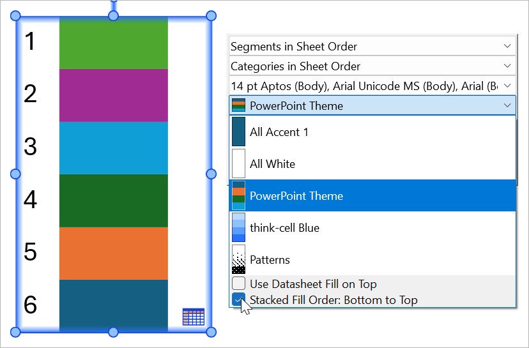Viewport: 529px width, 348px height.
Task: Select the orange segment labeled 5
Action: (x=113, y=253)
